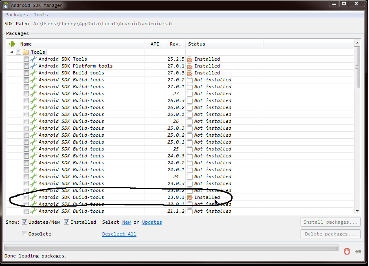Click the packages list scrollbar thumb
The width and height of the screenshot is (369, 266).
(x=357, y=67)
